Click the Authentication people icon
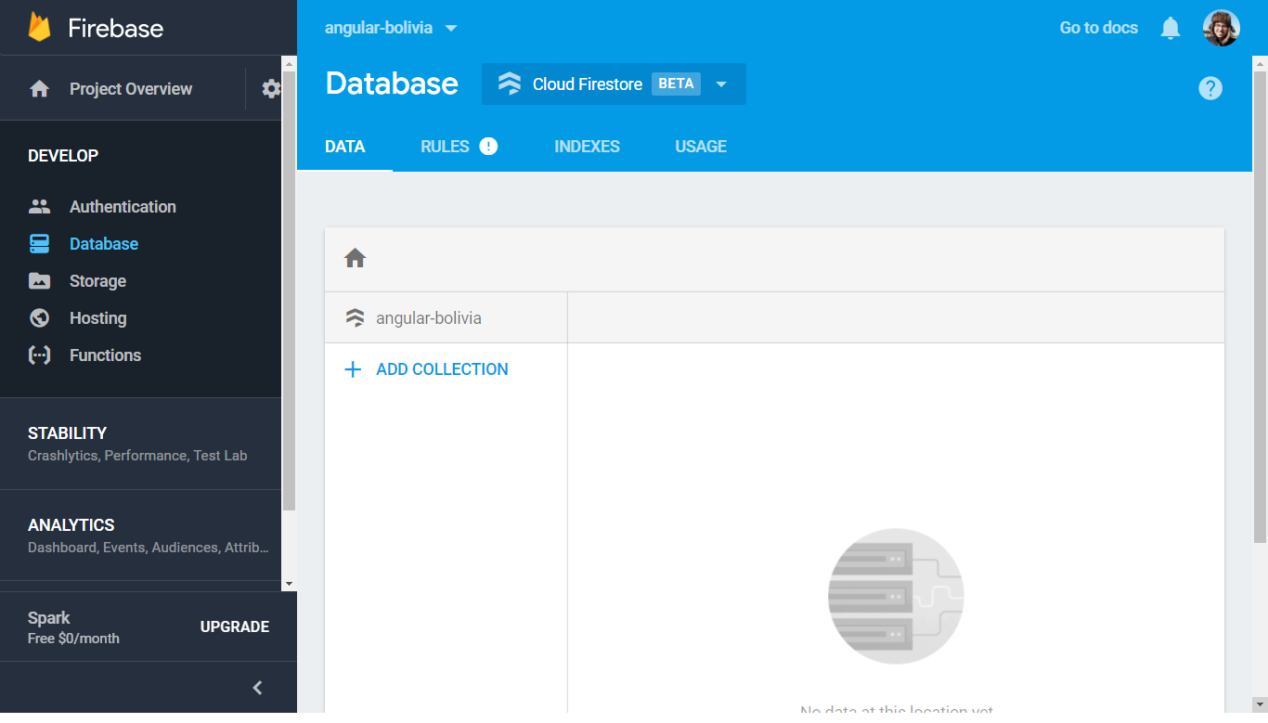 [x=39, y=207]
